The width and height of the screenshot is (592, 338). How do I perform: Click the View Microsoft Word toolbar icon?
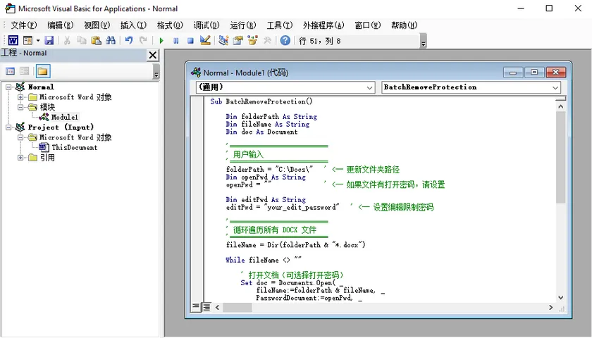pos(13,40)
